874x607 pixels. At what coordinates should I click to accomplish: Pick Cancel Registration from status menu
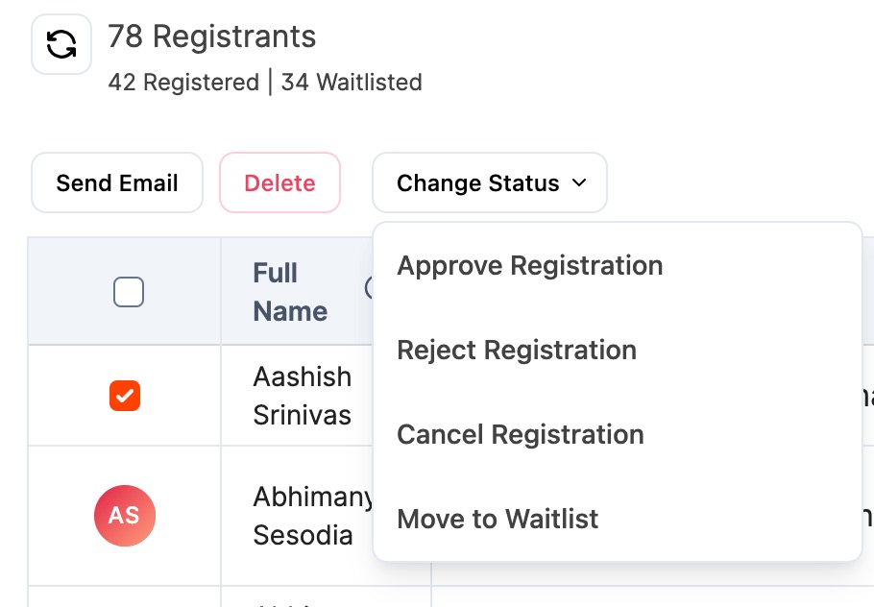click(520, 435)
